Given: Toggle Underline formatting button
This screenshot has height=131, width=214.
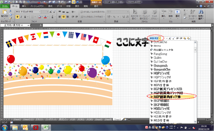Looking at the screenshot, I should click(x=25, y=17).
